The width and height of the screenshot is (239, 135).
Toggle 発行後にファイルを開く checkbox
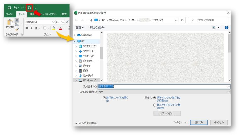104,98
